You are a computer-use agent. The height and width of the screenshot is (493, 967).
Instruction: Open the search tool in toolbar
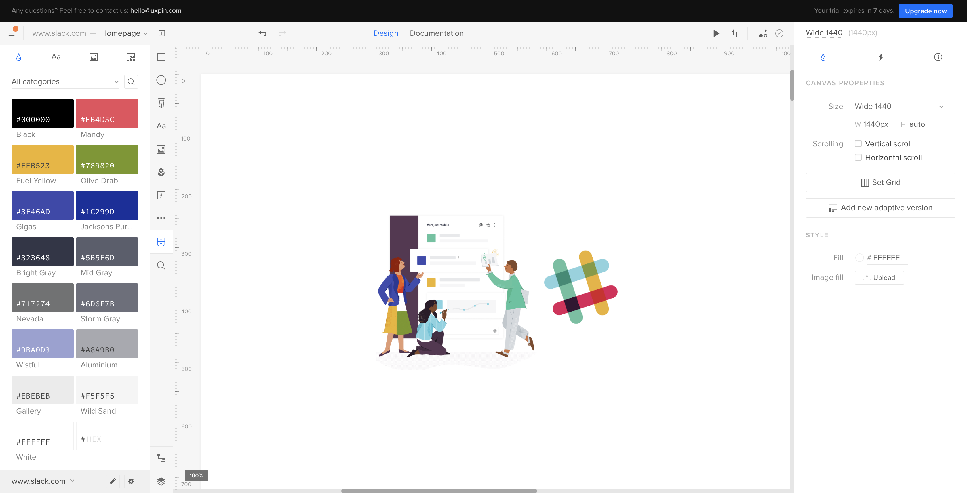(x=161, y=266)
